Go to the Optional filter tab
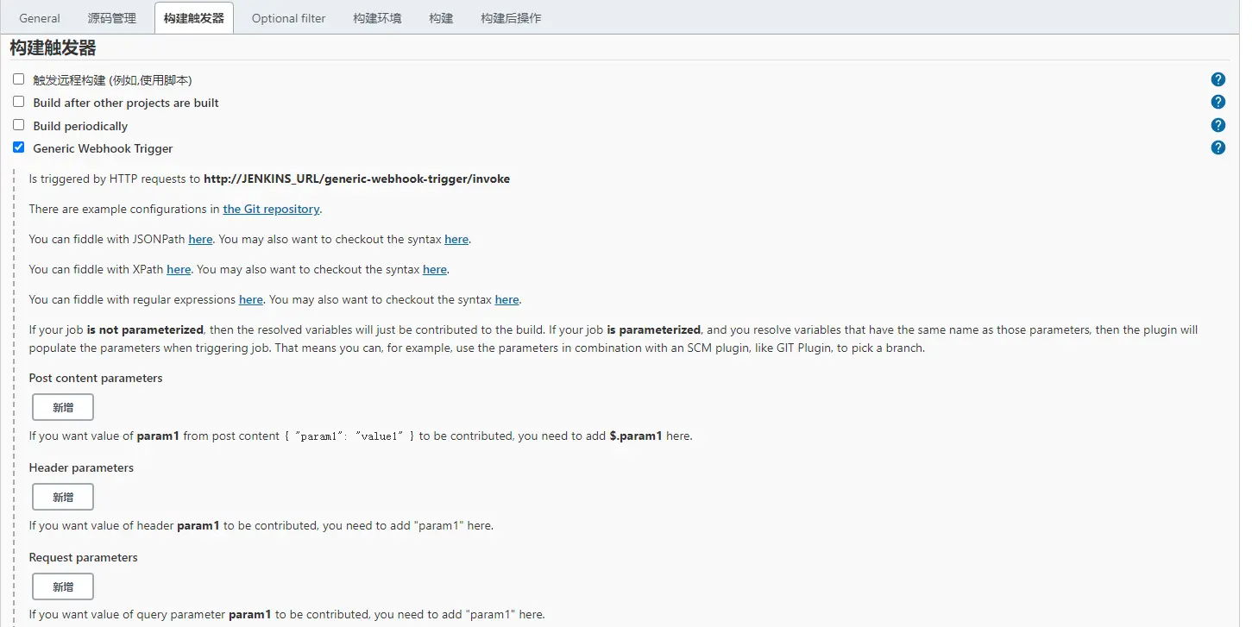Screen dimensions: 1252x627 (289, 18)
